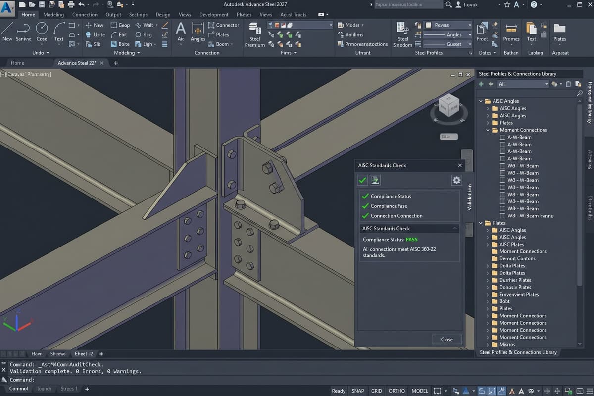Click the search icon in library panel
The width and height of the screenshot is (594, 396).
(580, 93)
